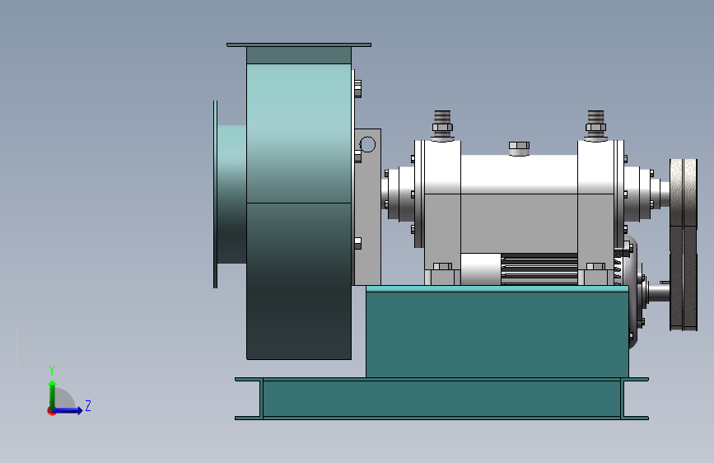
Task: Select the finned electric motor body
Action: coord(539,269)
